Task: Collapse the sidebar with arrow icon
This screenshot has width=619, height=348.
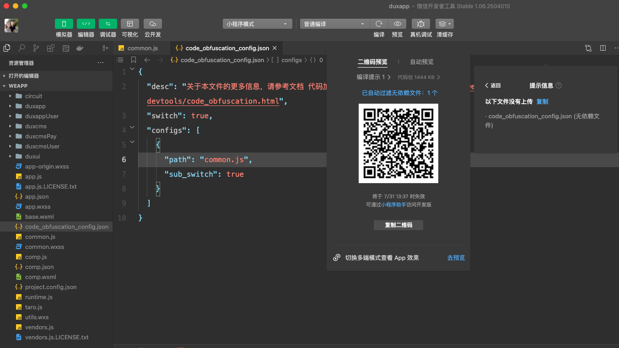Action: (106, 48)
